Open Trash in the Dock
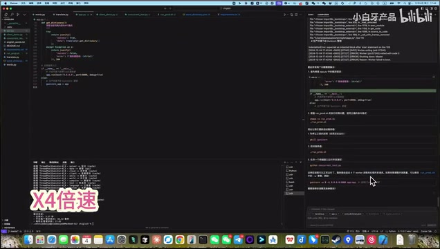Screen dimensions: 440x249 [412, 240]
